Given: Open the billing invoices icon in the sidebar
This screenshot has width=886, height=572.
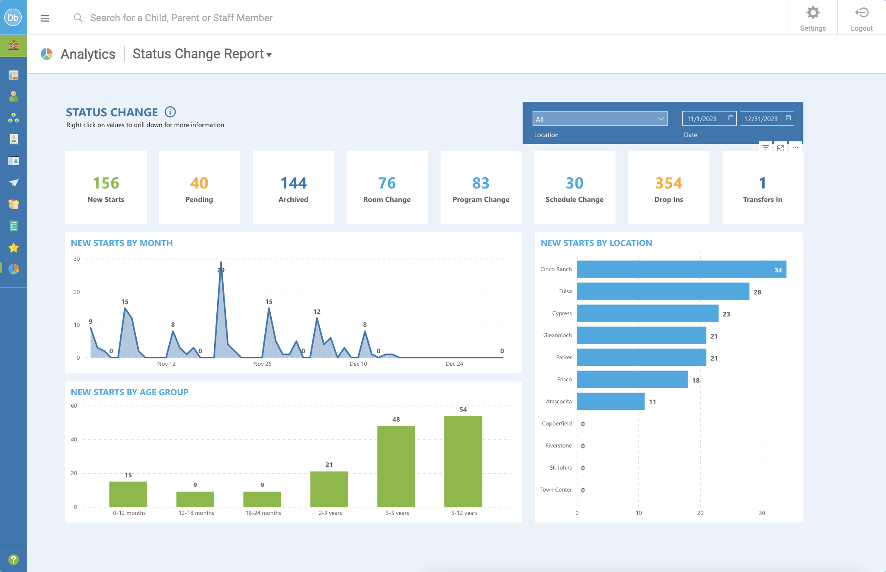Looking at the screenshot, I should coord(14,139).
